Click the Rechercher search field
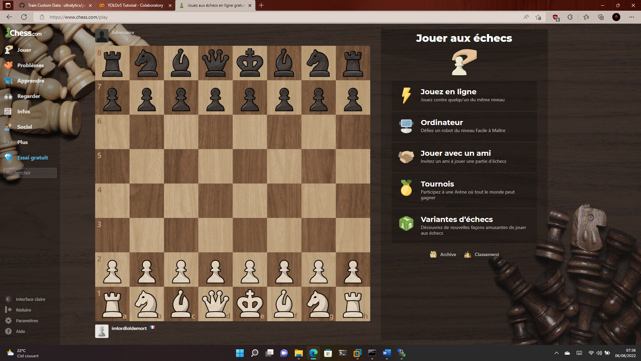The width and height of the screenshot is (641, 361). (x=30, y=173)
